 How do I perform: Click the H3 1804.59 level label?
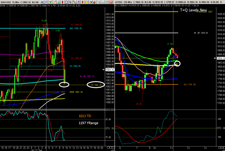[75, 66]
